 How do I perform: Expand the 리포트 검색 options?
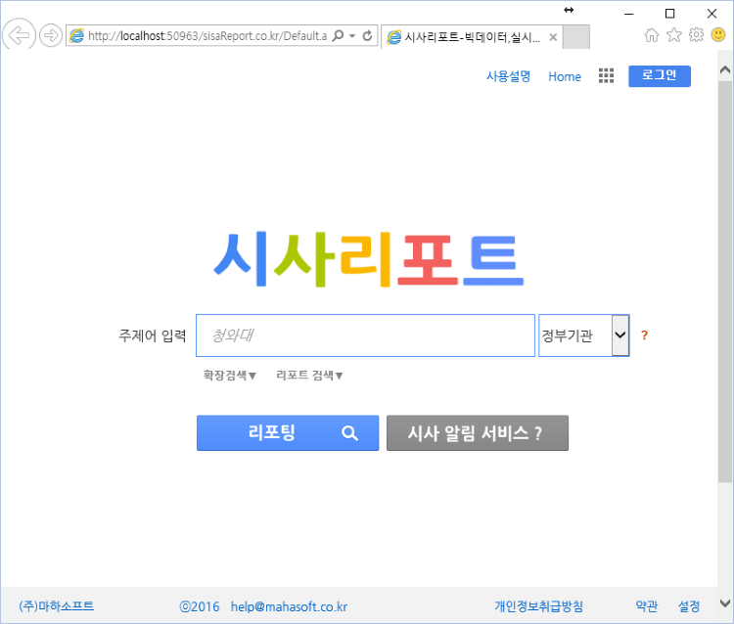309,376
